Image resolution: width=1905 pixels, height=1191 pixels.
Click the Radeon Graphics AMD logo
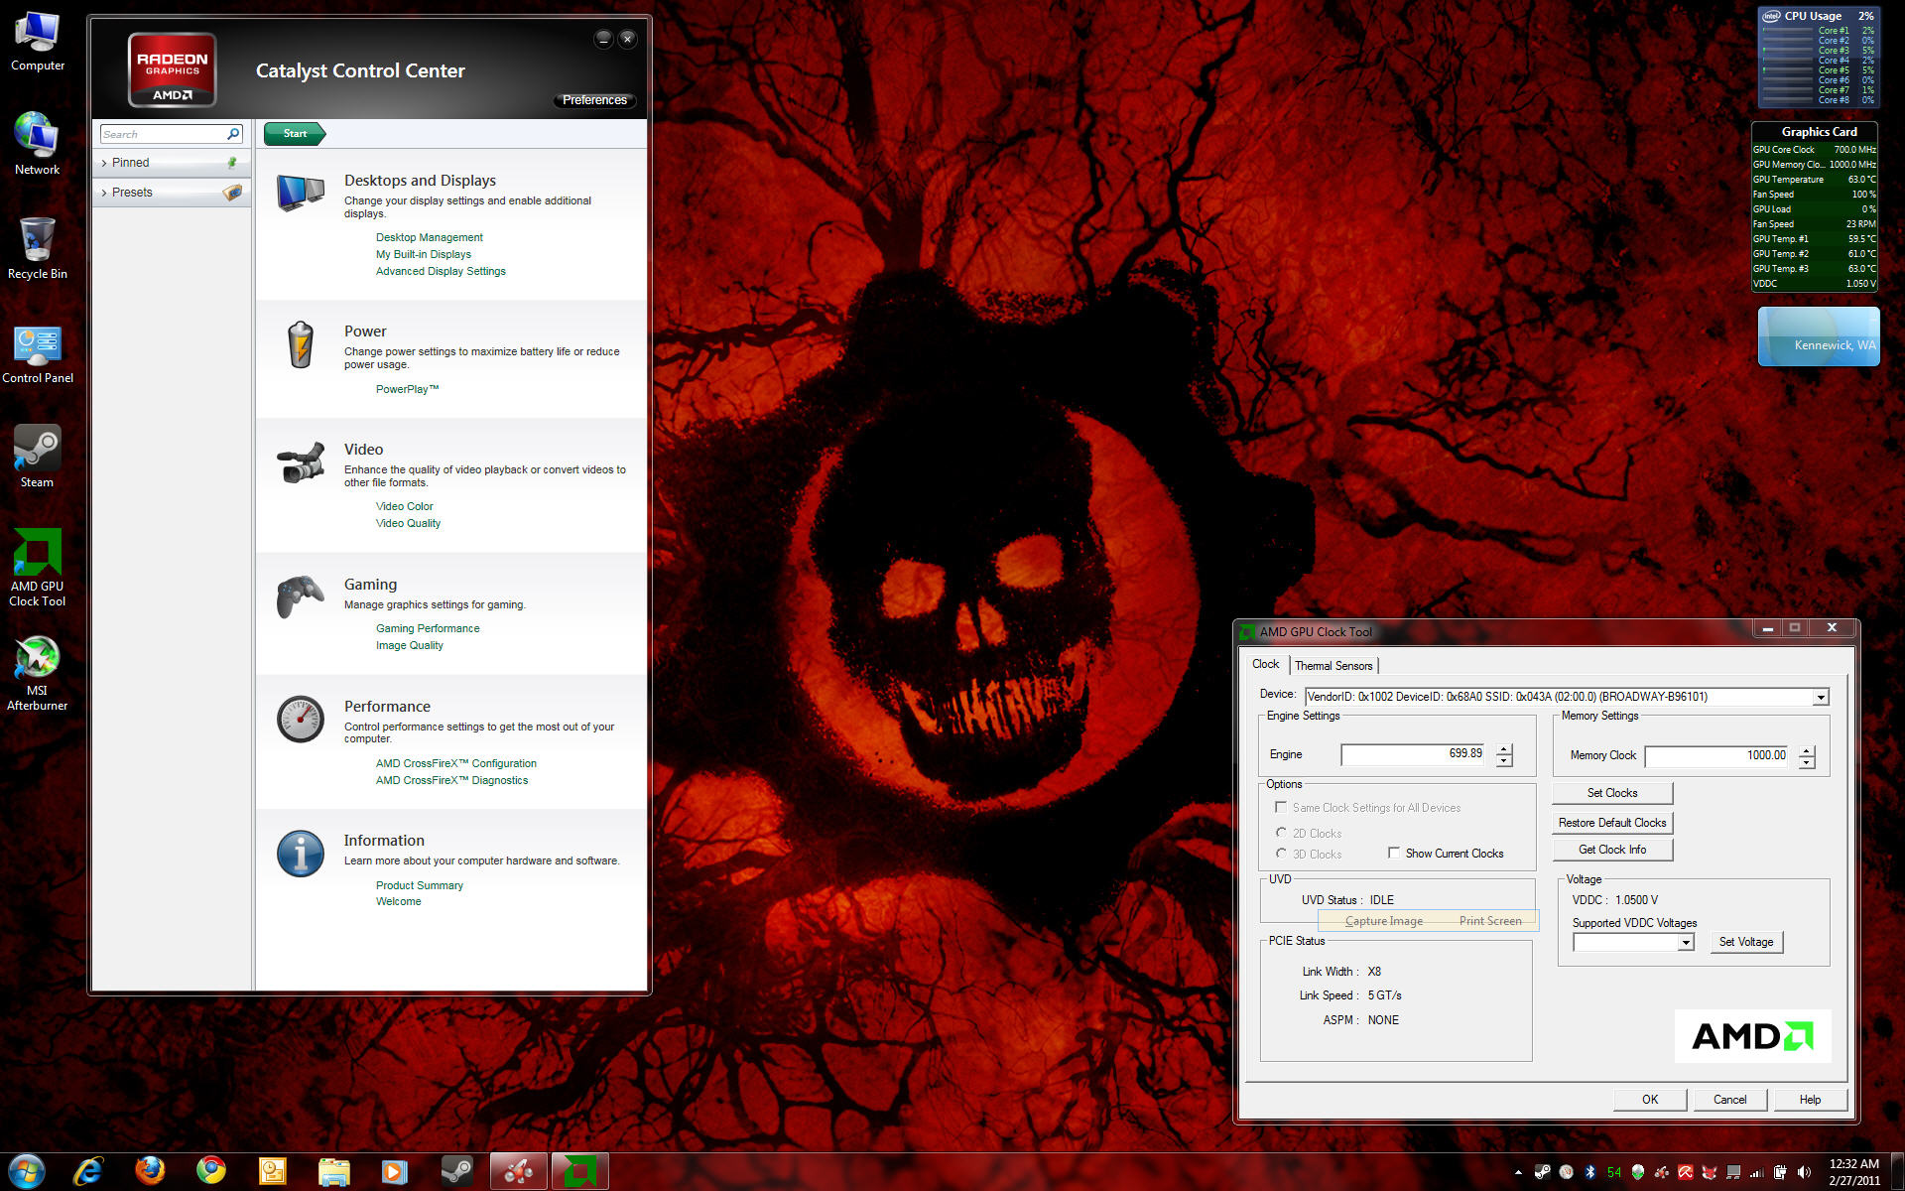pos(173,69)
